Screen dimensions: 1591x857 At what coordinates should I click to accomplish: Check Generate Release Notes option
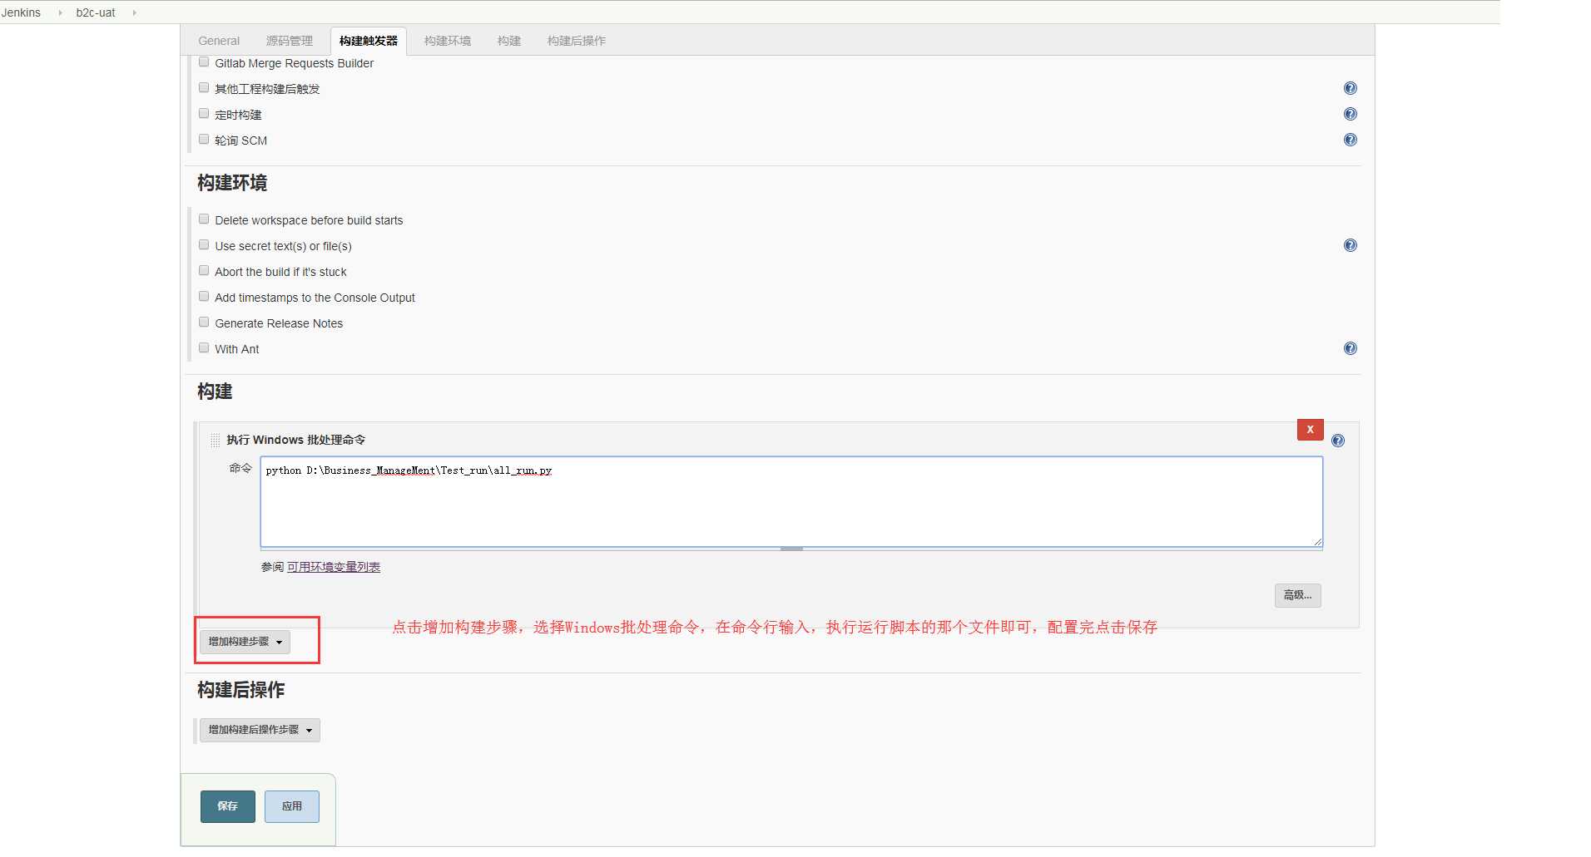pyautogui.click(x=204, y=323)
